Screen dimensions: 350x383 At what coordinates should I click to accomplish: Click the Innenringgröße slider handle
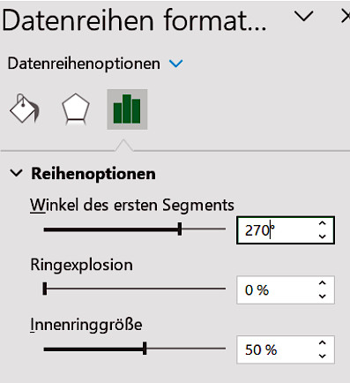click(145, 349)
